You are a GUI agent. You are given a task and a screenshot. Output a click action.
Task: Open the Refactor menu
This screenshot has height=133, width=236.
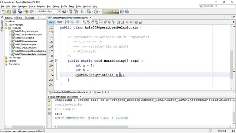[41, 6]
